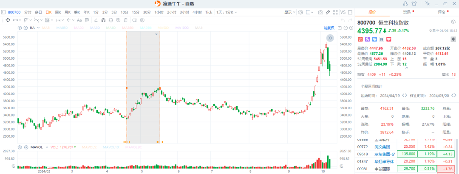Enter fullscreen chart mode
Viewport: 459px width, 174px height.
click(335, 12)
